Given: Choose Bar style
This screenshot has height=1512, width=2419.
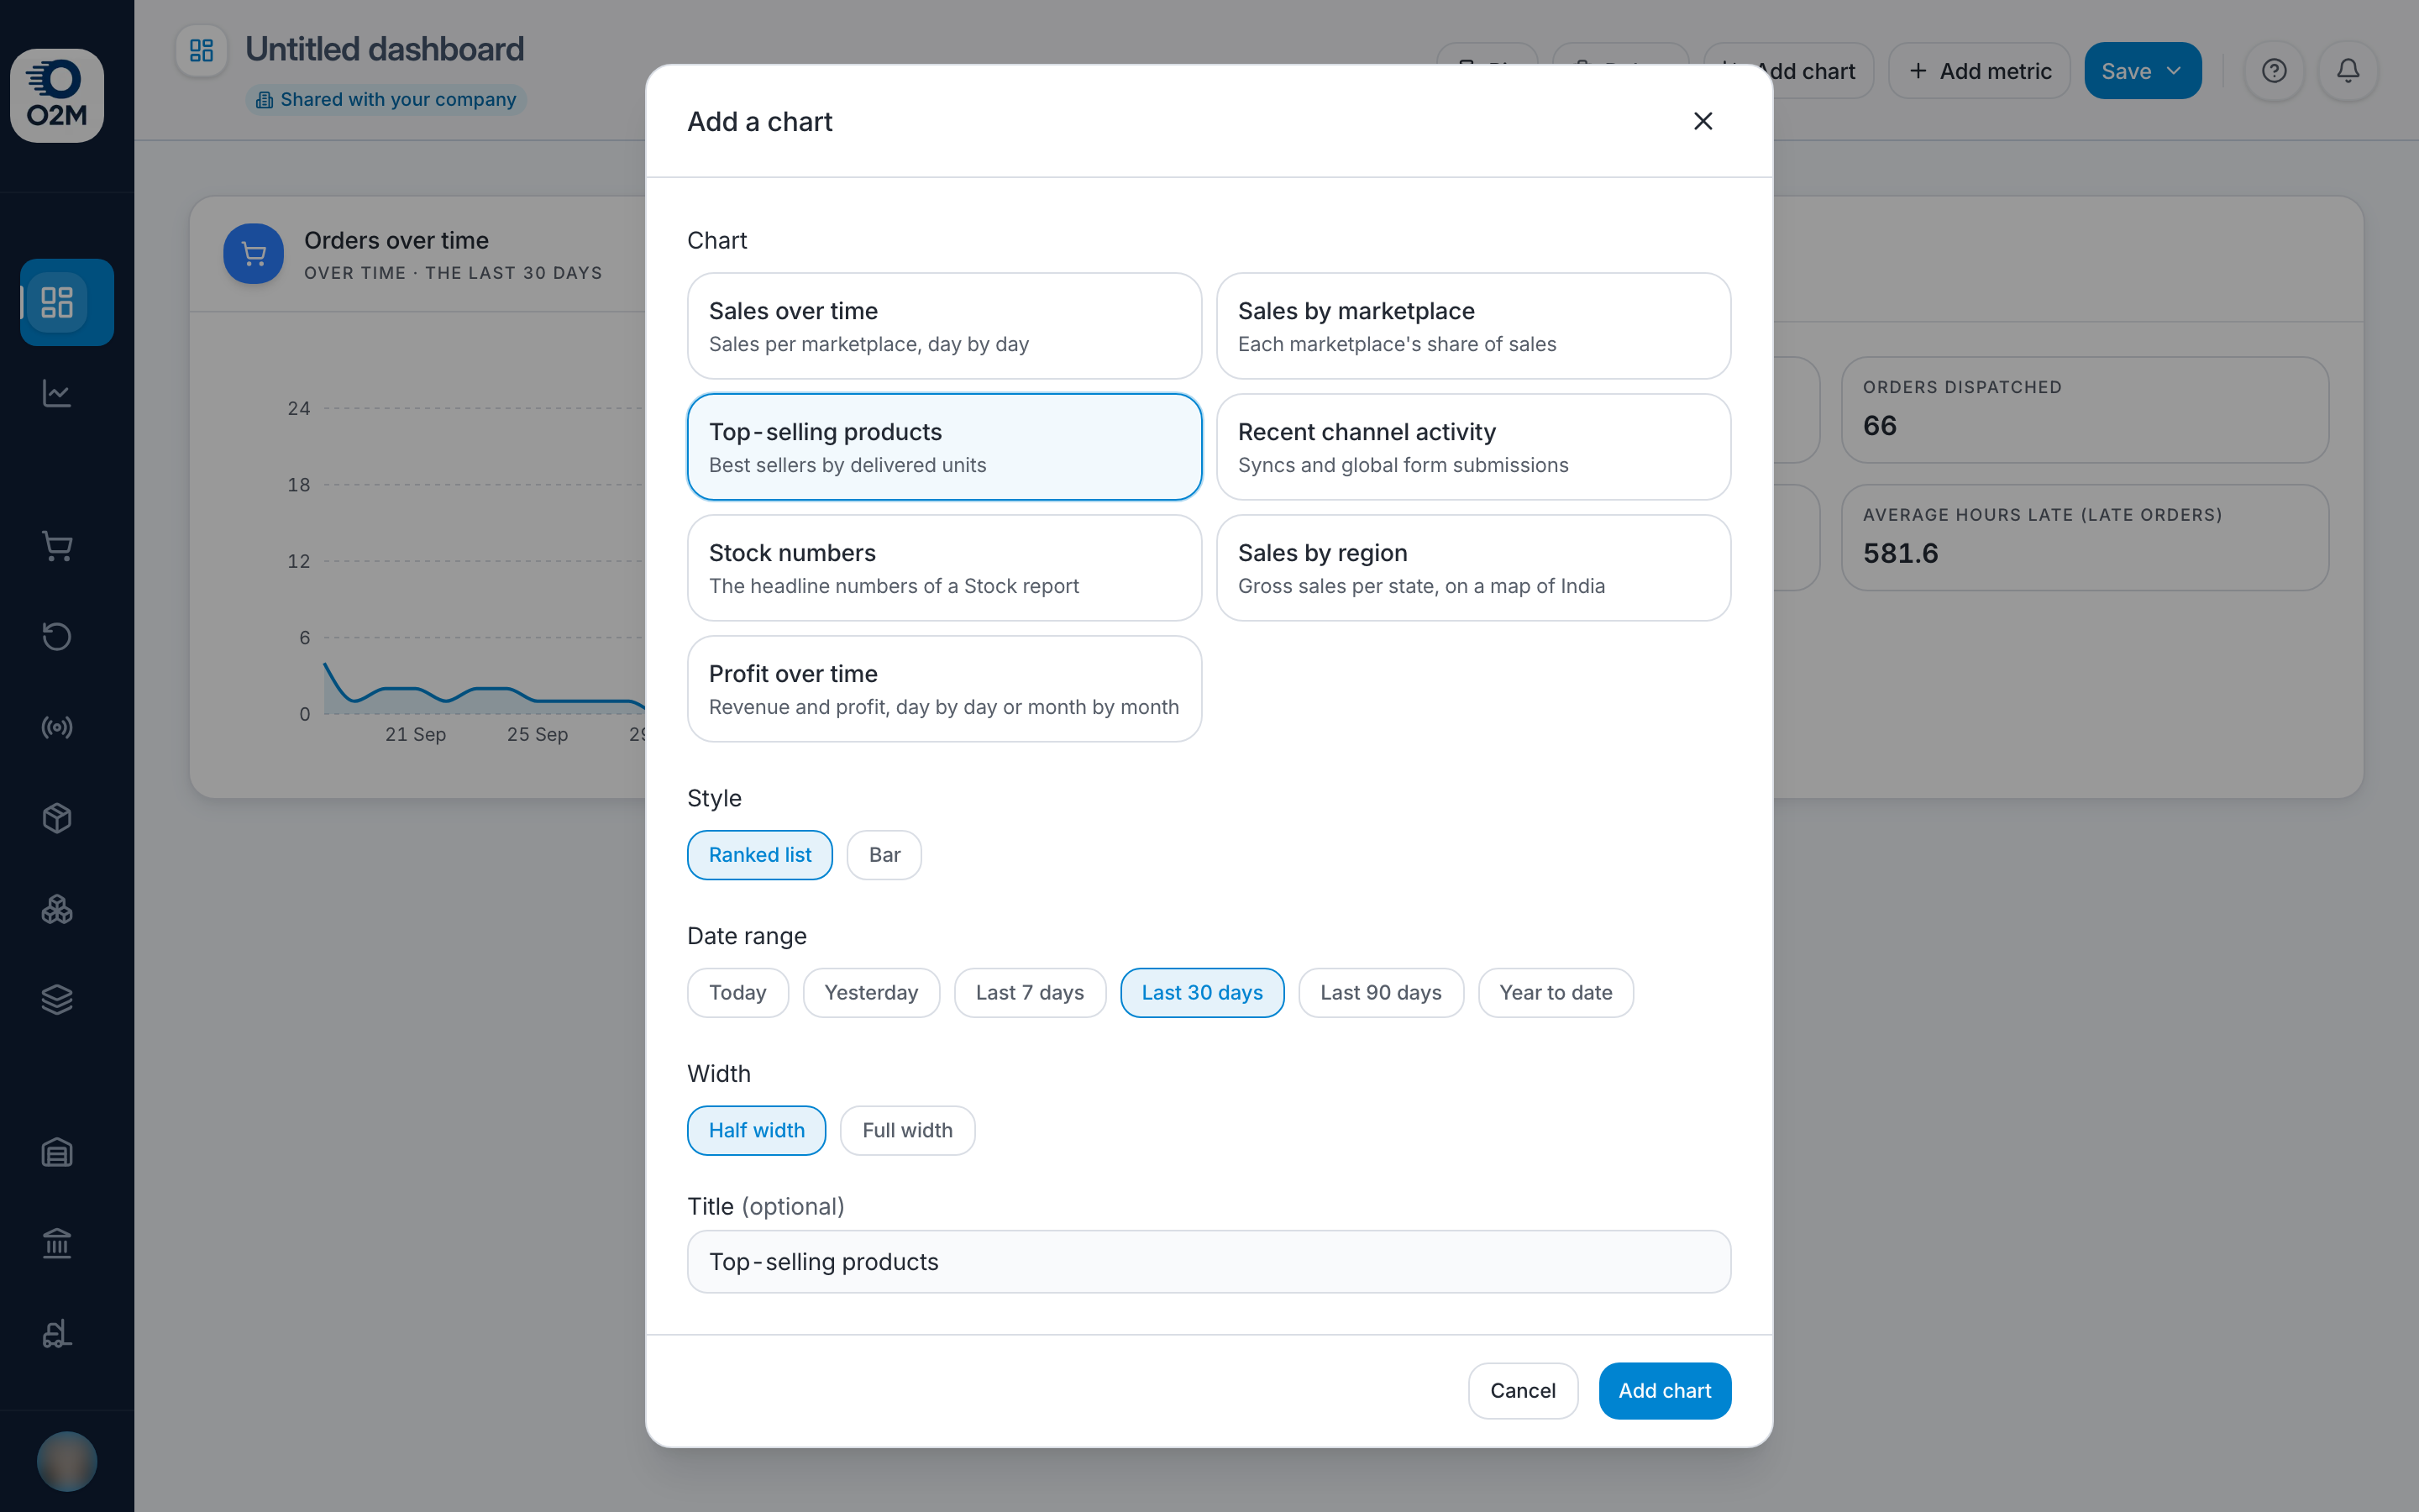Looking at the screenshot, I should click(884, 855).
